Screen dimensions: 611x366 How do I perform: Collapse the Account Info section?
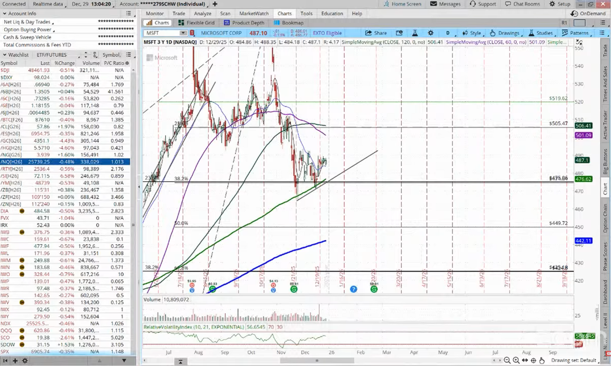coord(5,14)
